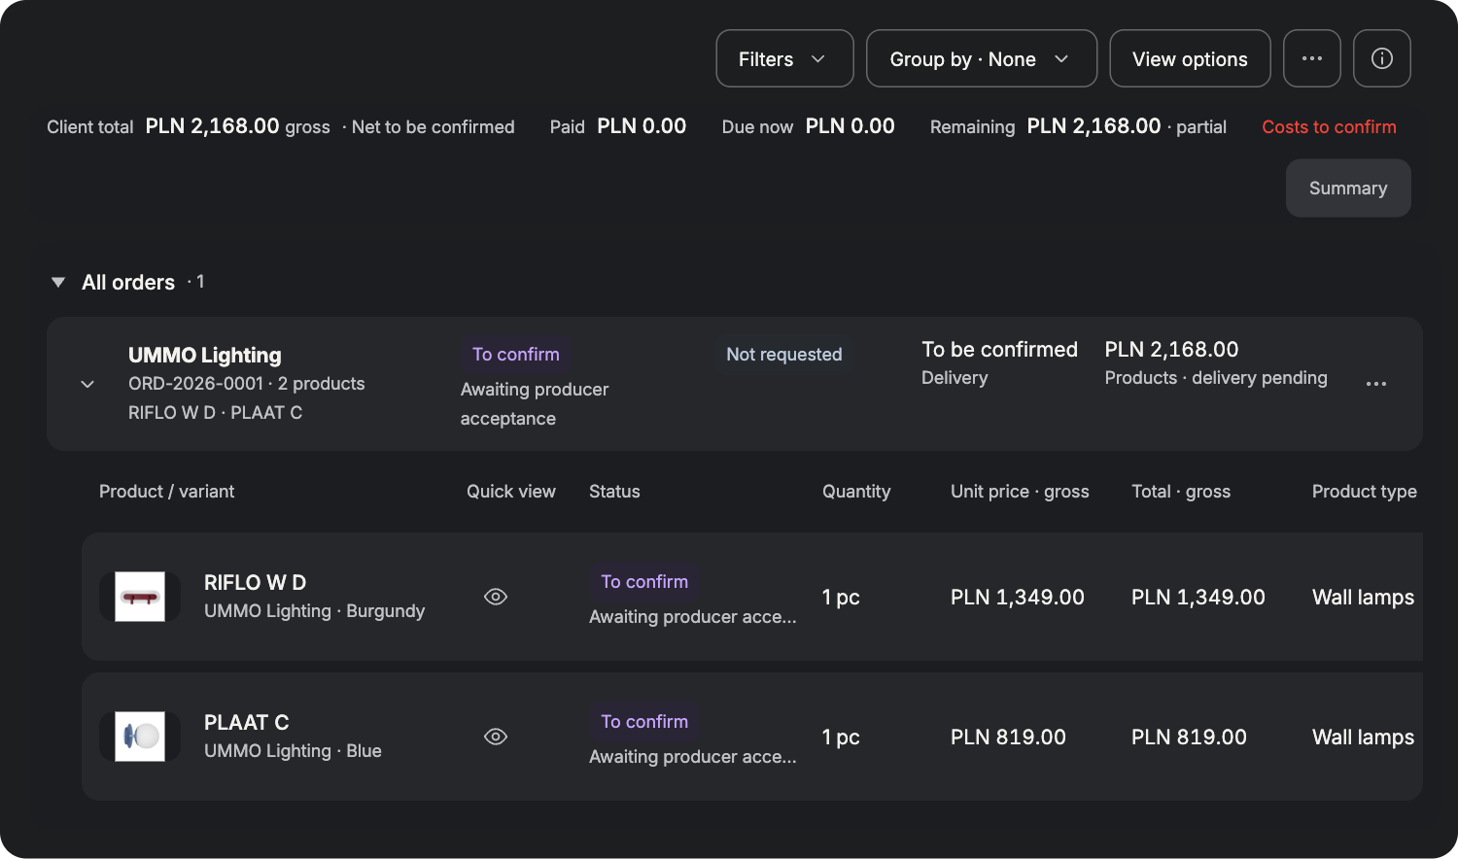Click UMMO Lighting · Blue variant text
The image size is (1458, 859).
coord(293,751)
